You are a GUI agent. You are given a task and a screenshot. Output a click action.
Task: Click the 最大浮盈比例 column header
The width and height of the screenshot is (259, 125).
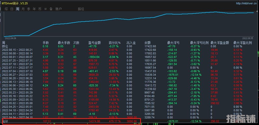click(243, 43)
